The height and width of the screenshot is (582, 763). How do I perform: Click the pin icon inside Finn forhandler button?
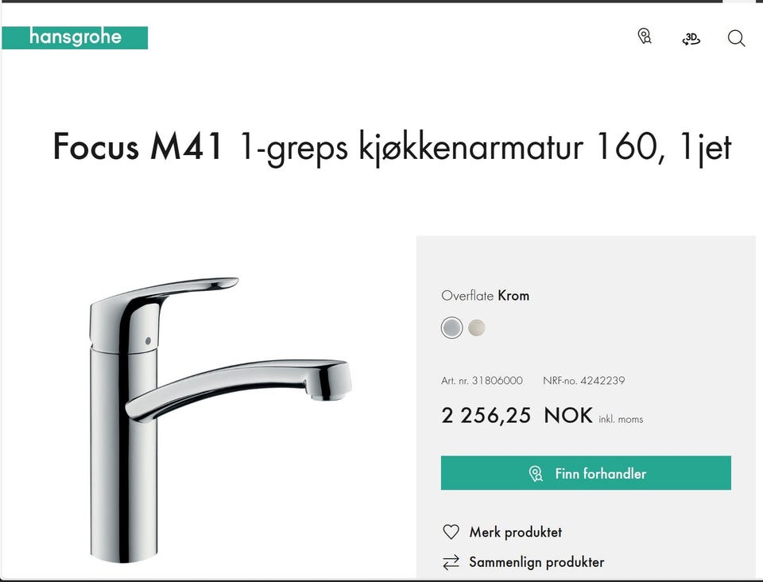click(x=536, y=474)
